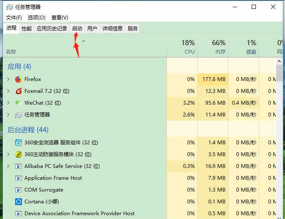
Task: Switch to the 应用历史记录 tab
Action: pyautogui.click(x=52, y=29)
